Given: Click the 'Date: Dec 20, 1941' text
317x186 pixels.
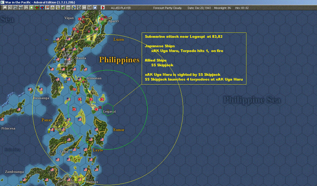Looking at the screenshot, I should [199, 8].
